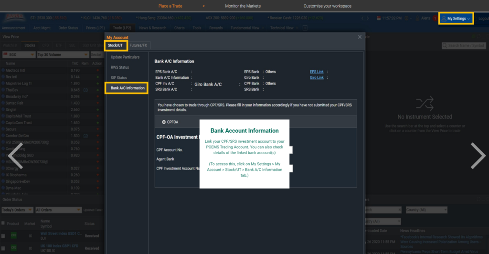Switch to the Stock/UT tab

(116, 45)
